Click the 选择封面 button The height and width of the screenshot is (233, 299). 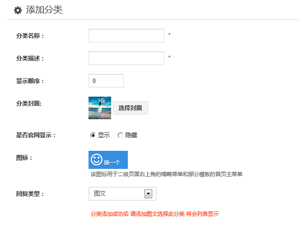131,108
